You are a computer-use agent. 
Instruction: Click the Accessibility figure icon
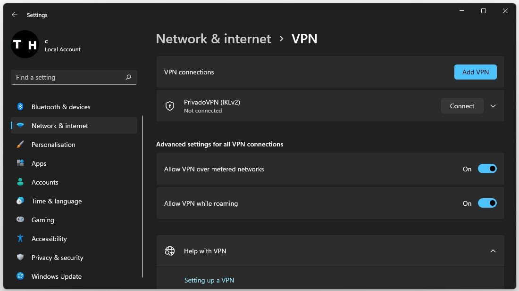click(x=20, y=239)
